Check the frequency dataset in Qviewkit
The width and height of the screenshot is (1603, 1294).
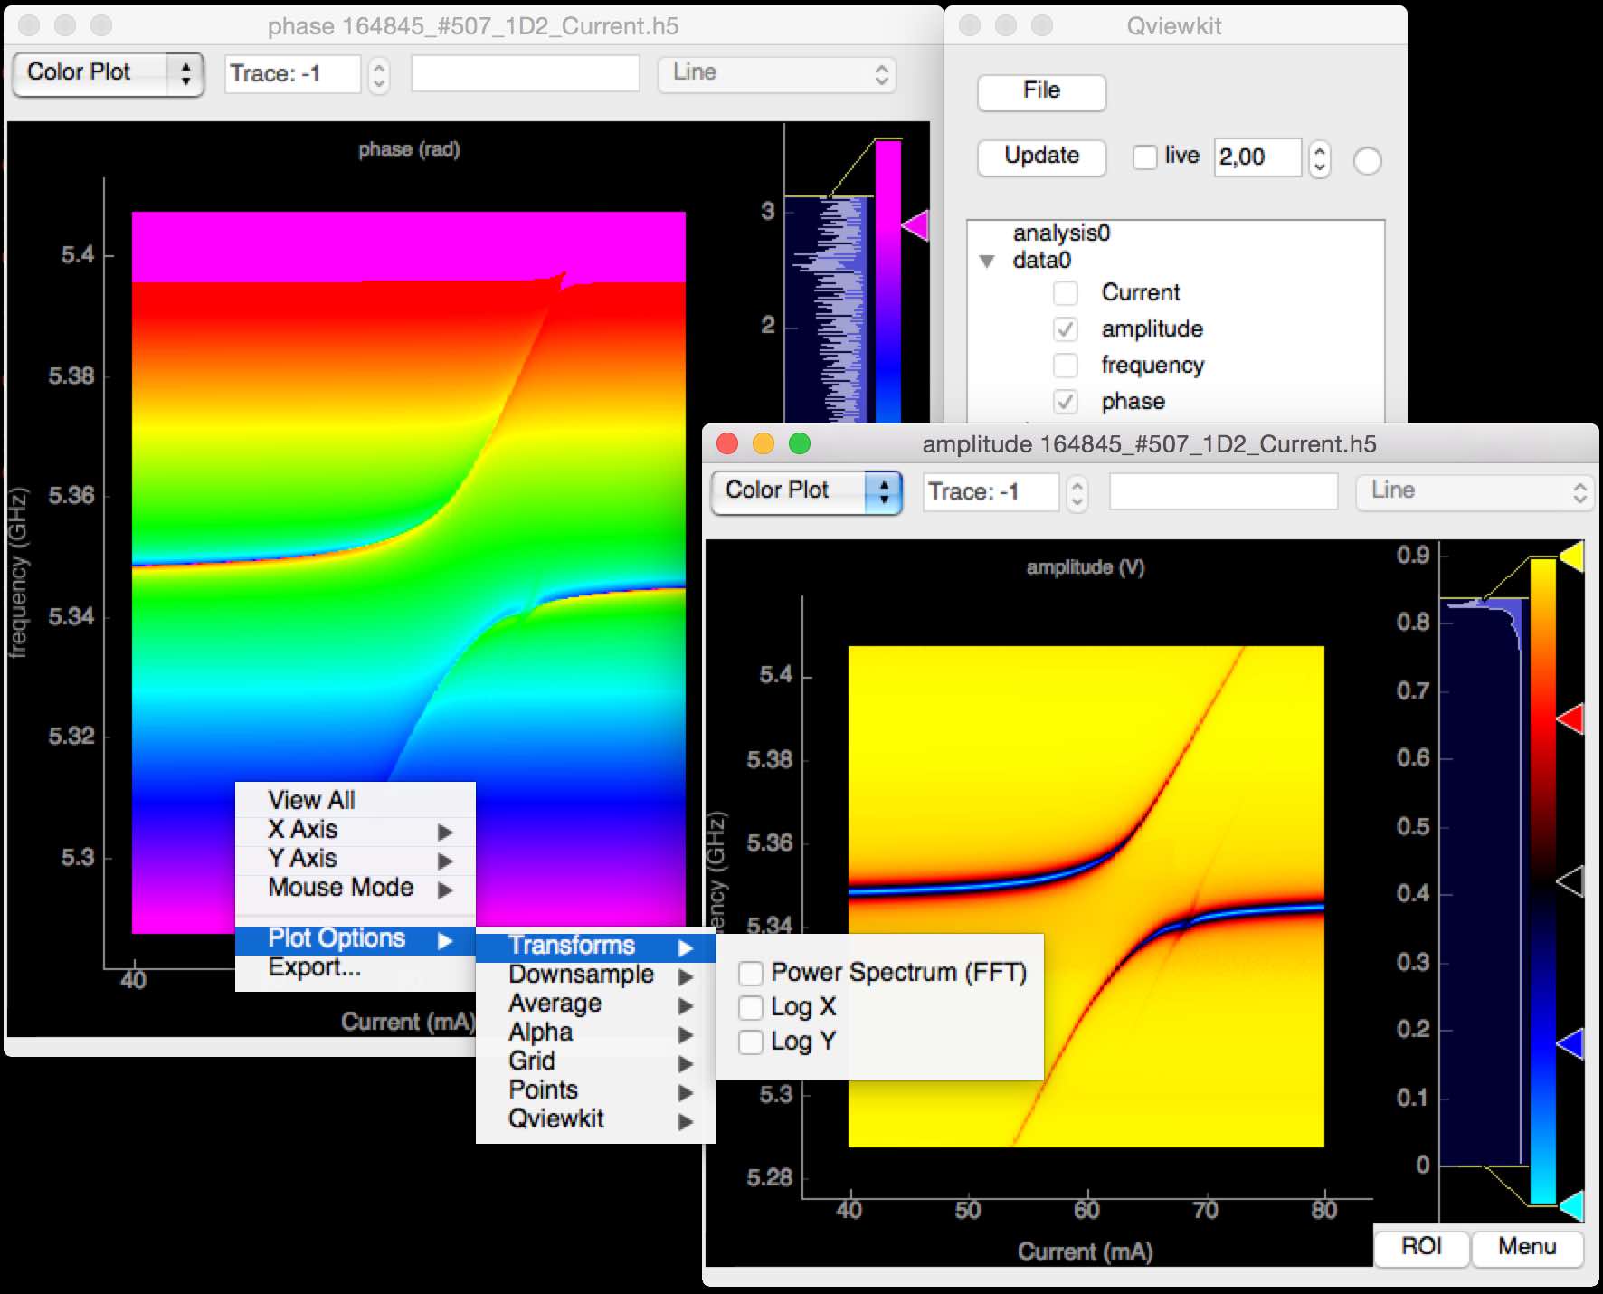1066,365
